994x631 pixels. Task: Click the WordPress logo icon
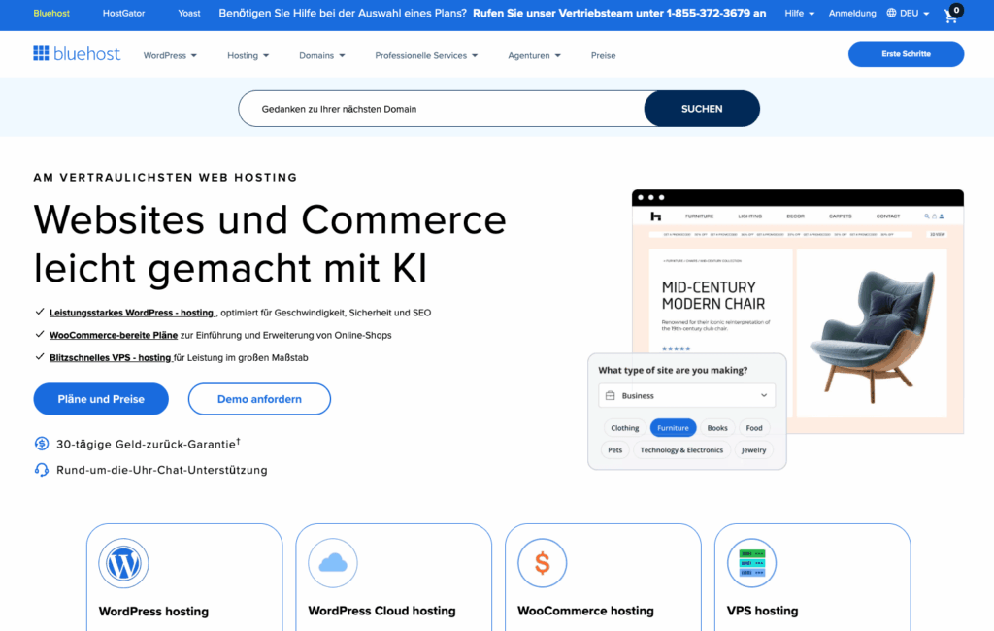(123, 562)
